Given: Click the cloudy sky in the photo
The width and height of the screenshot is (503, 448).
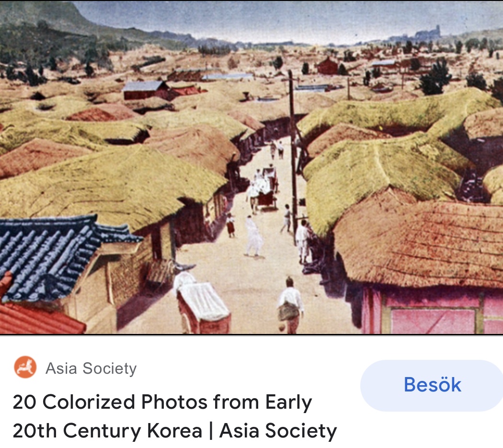Looking at the screenshot, I should (289, 19).
